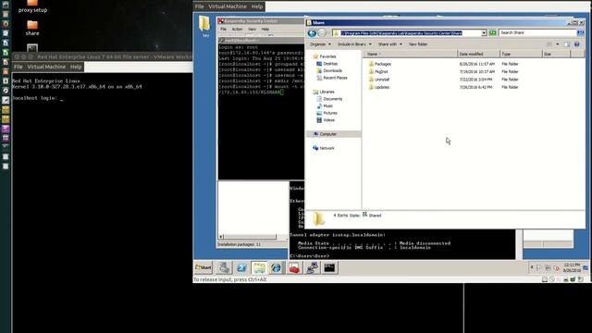Viewport: 592px width, 333px height.
Task: Switch to Kaspersky Security Center taskbar button
Action: coord(294,267)
